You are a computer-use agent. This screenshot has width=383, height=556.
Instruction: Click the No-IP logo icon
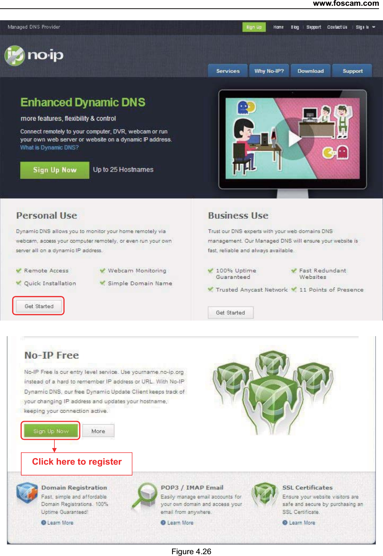15,56
